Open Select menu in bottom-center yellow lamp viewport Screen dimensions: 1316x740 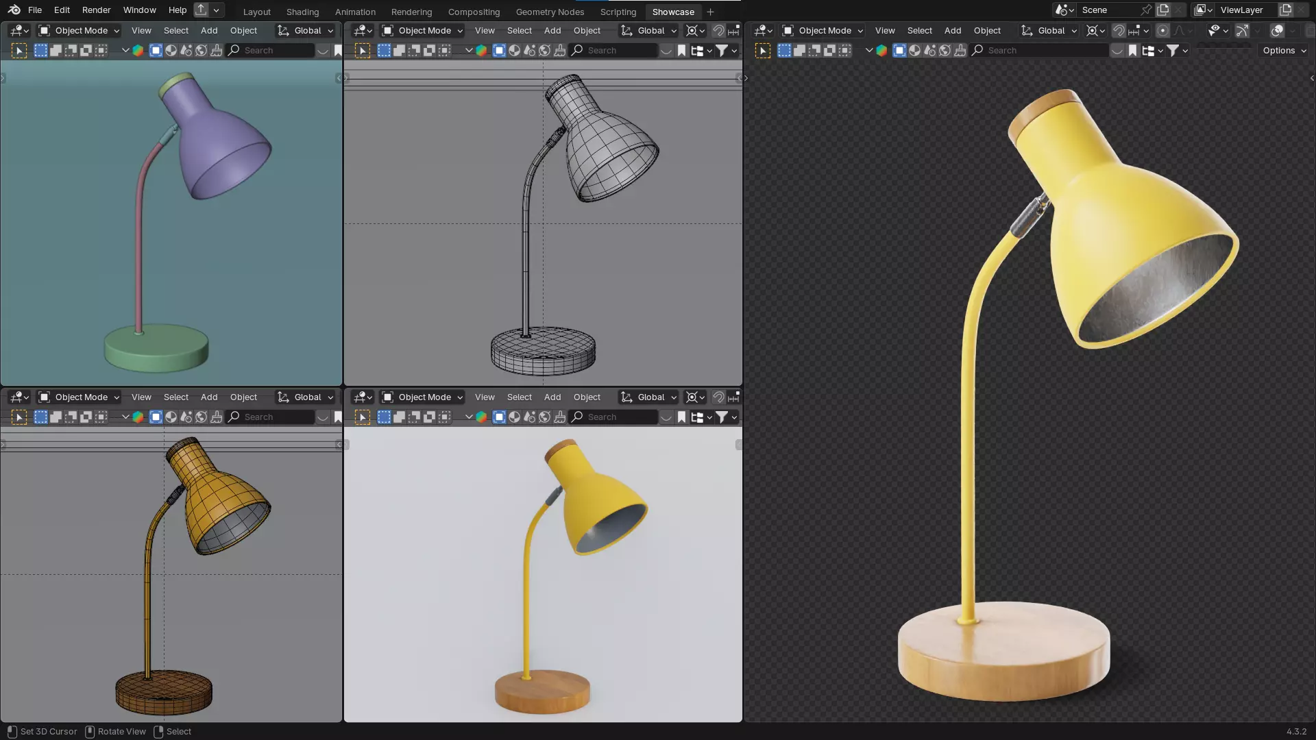(x=519, y=397)
